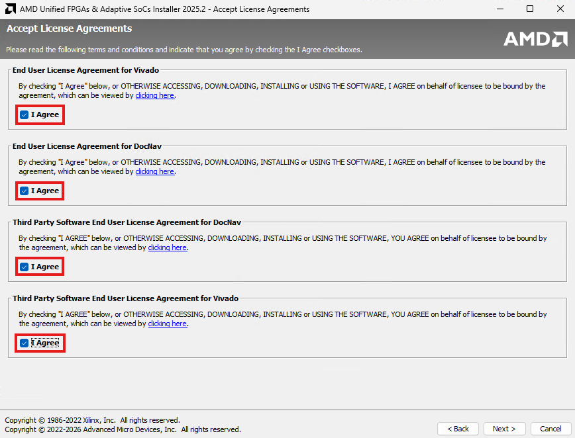
Task: Maximize the installer window
Action: [x=530, y=9]
